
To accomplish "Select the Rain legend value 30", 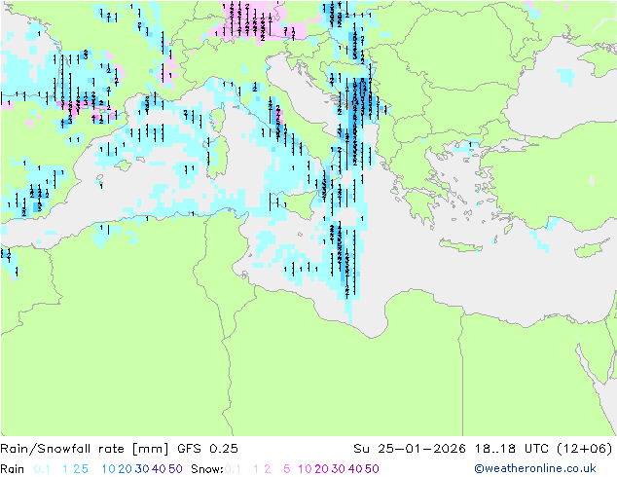I will [142, 469].
